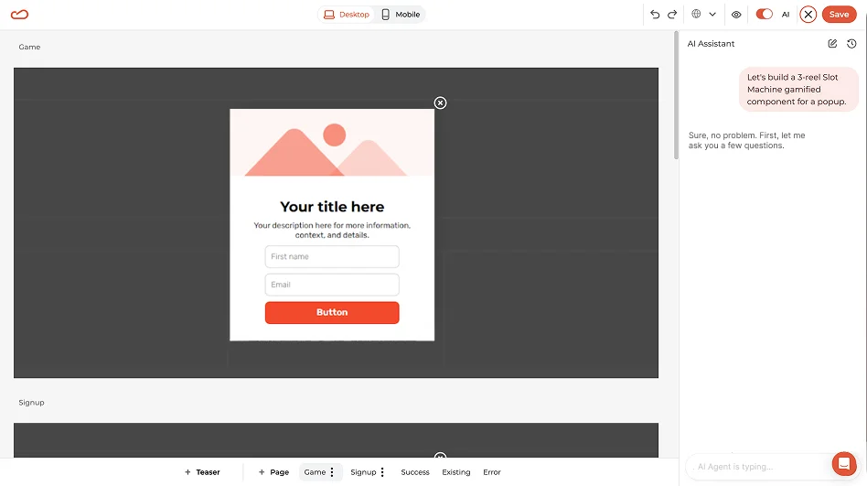
Task: Click the undo arrow icon
Action: pos(655,15)
